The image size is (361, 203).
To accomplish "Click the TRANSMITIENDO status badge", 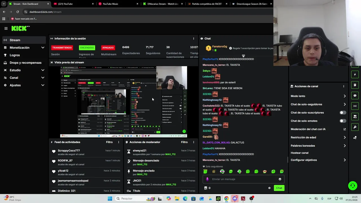I will [62, 48].
